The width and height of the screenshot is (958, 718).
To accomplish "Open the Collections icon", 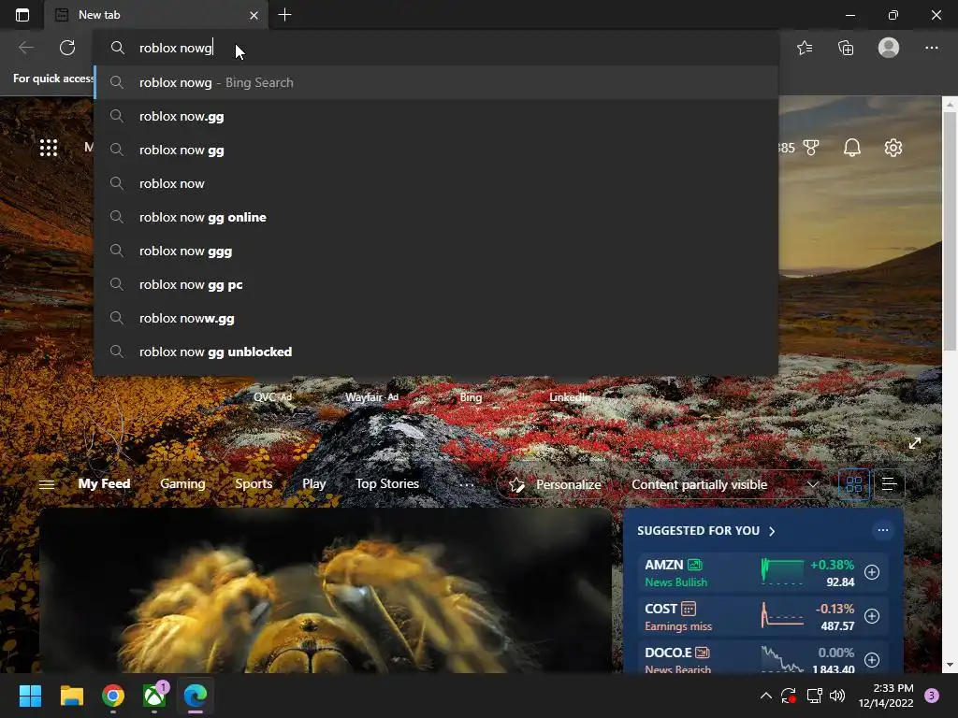I will pyautogui.click(x=846, y=48).
